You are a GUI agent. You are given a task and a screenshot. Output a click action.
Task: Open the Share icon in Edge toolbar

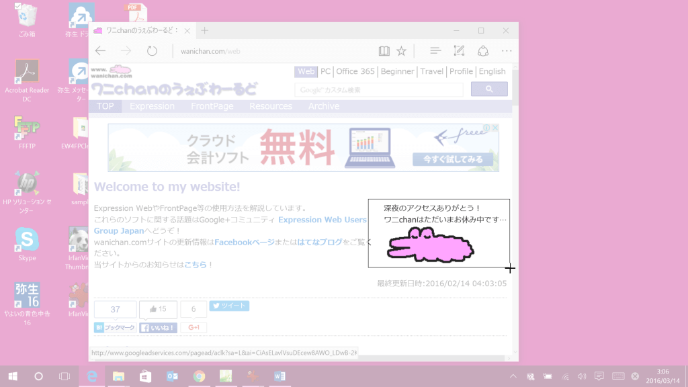click(x=483, y=51)
